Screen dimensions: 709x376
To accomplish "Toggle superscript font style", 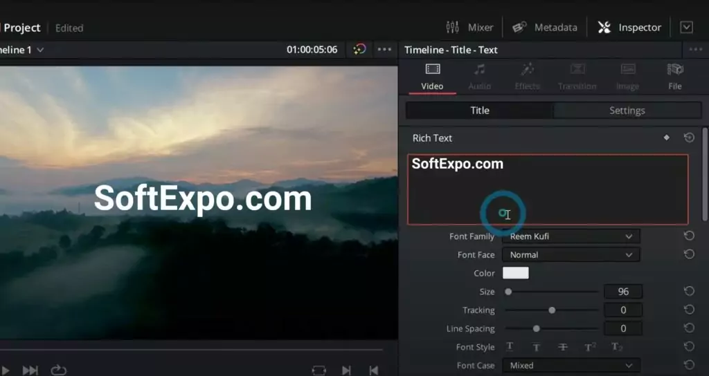I will [x=590, y=347].
